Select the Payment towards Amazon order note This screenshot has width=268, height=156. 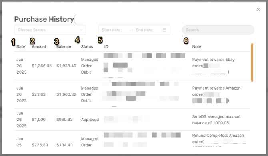click(x=216, y=94)
